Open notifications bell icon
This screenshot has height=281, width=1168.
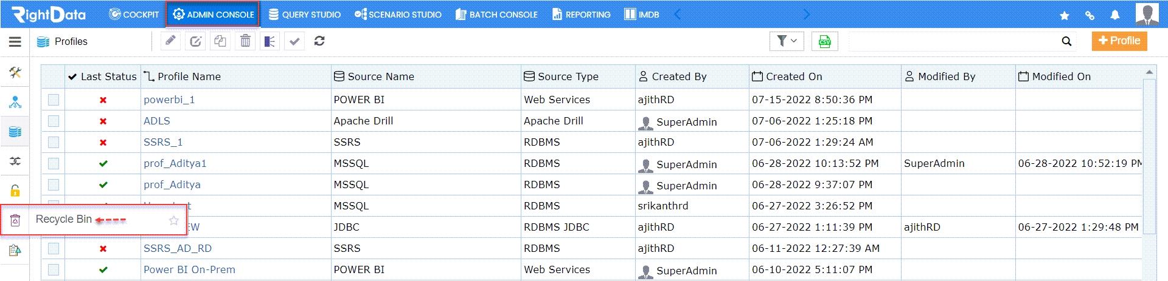coord(1114,15)
